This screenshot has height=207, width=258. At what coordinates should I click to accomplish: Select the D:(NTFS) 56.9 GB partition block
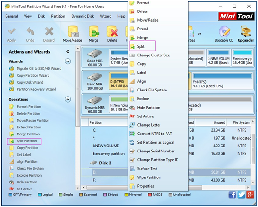(x=118, y=81)
